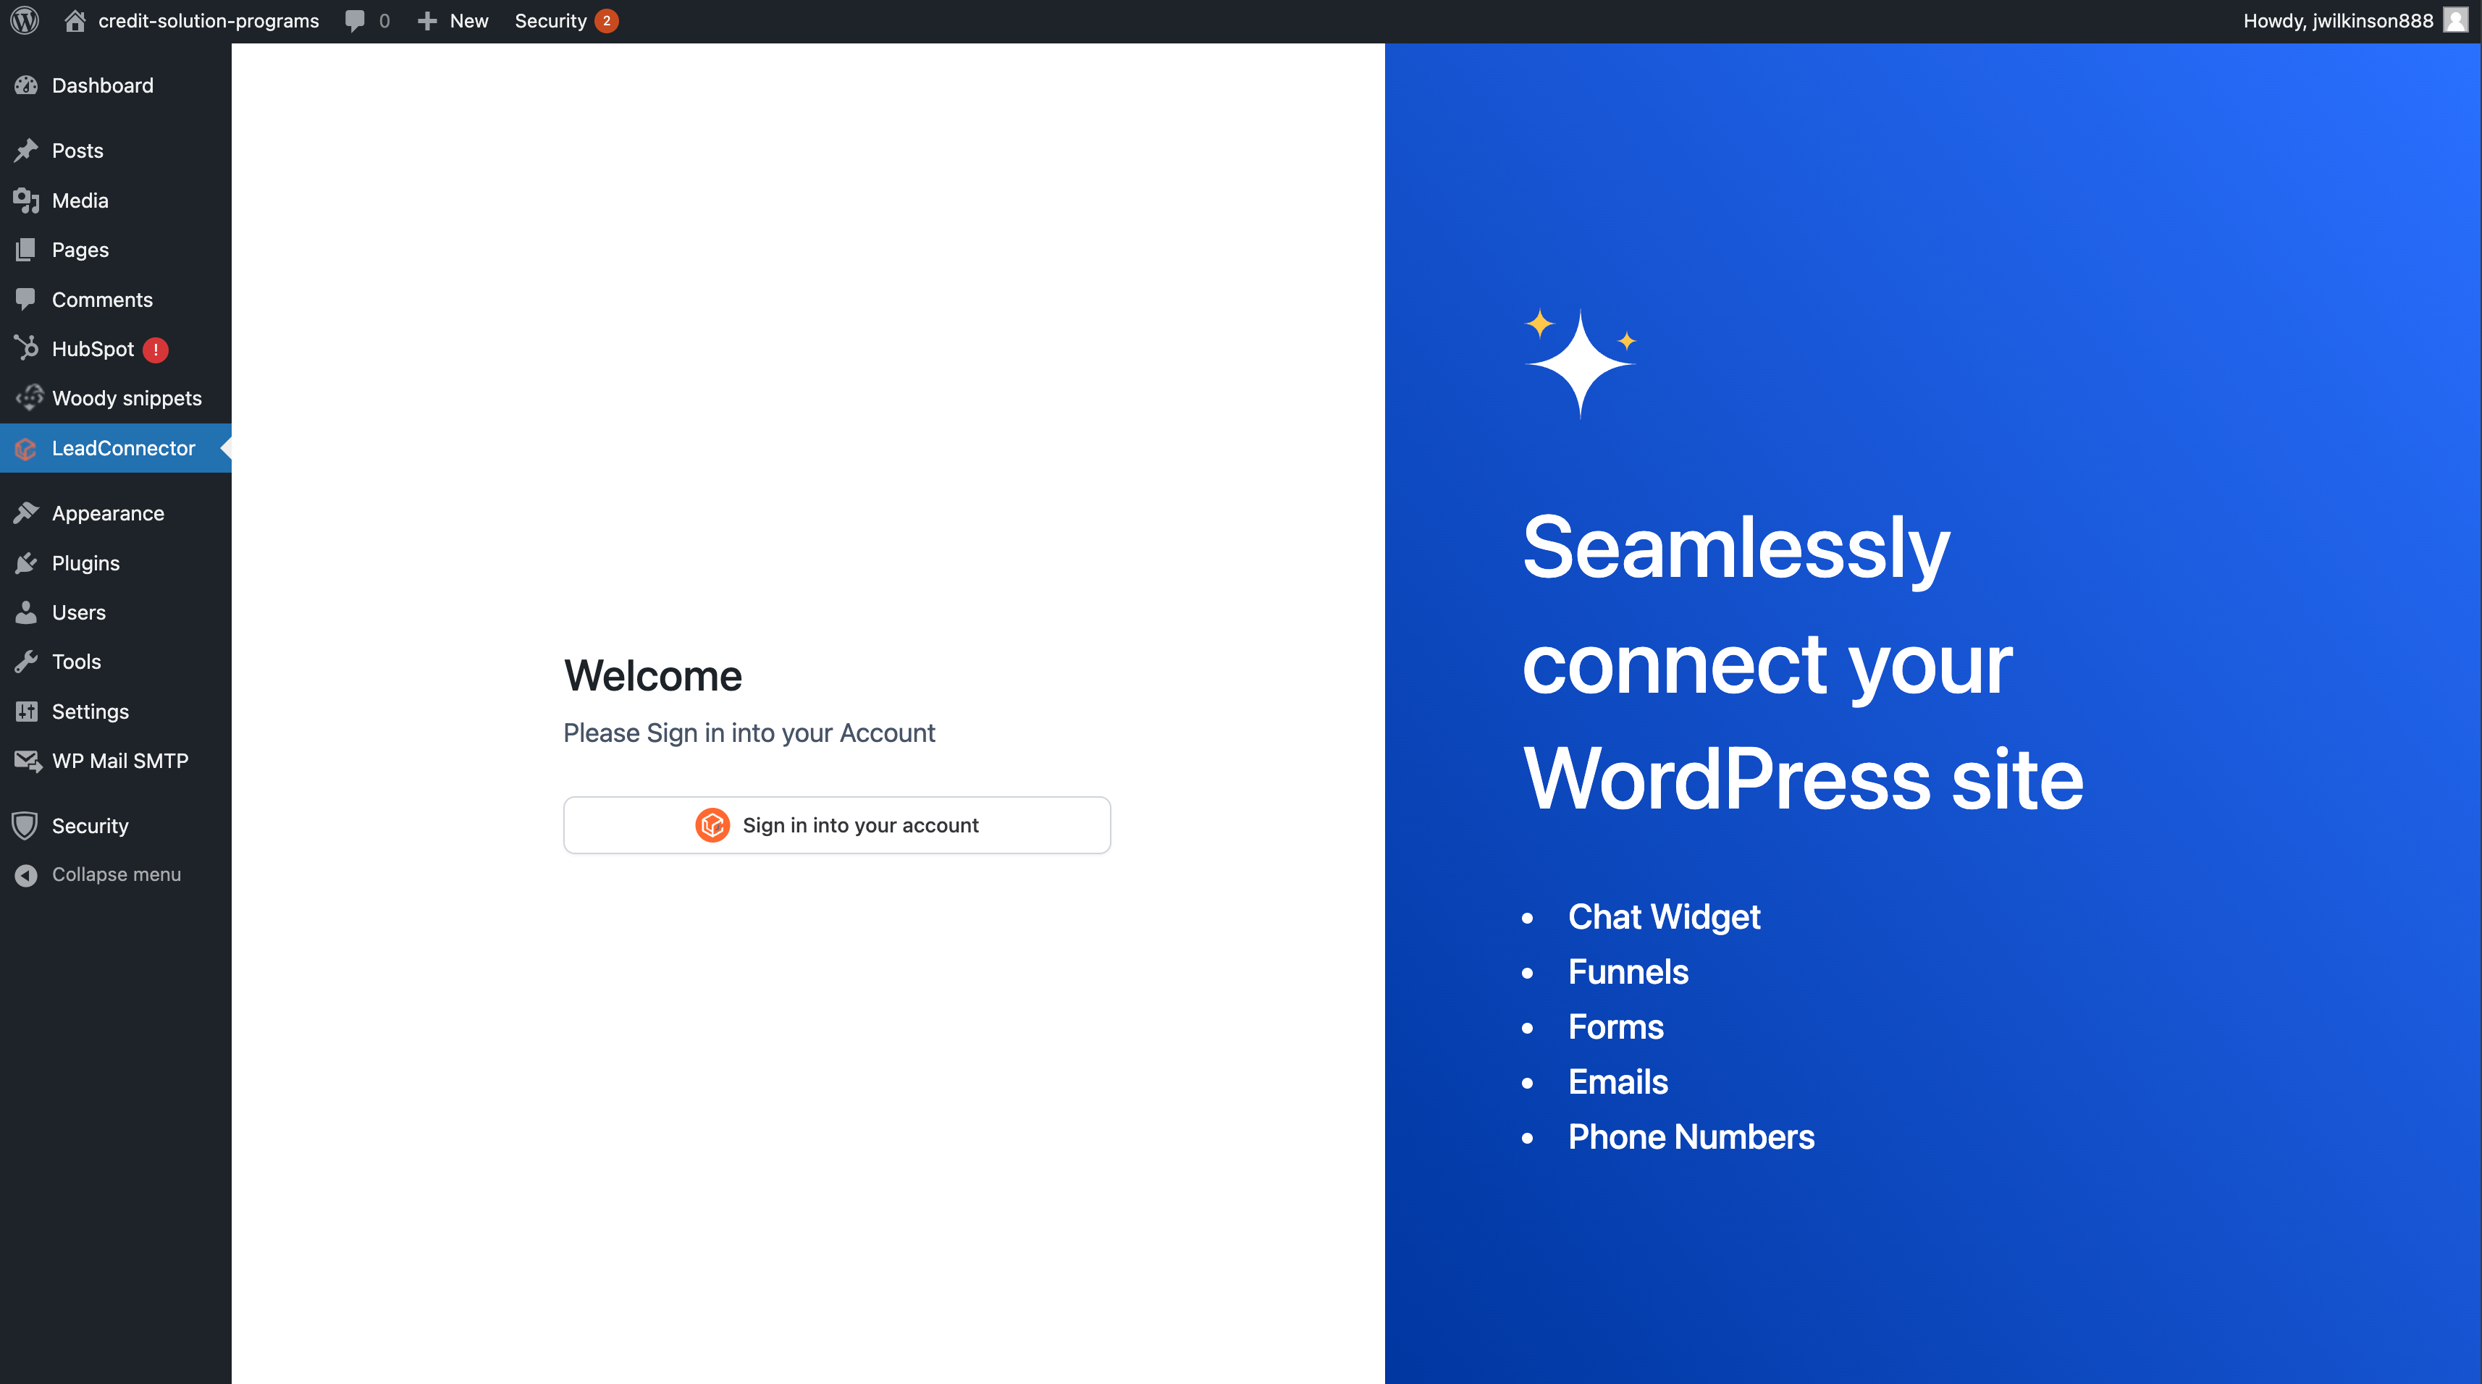2482x1384 pixels.
Task: Click the WP Mail SMTP envelope icon
Action: tap(28, 761)
